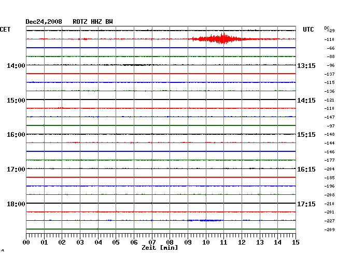
Task: Click the DC offset value -97
Action: [x=330, y=126]
